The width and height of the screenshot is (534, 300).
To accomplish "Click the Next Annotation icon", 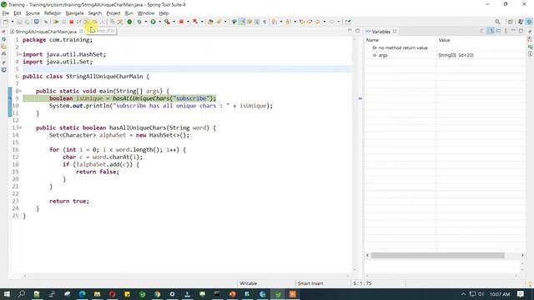I will (x=275, y=22).
